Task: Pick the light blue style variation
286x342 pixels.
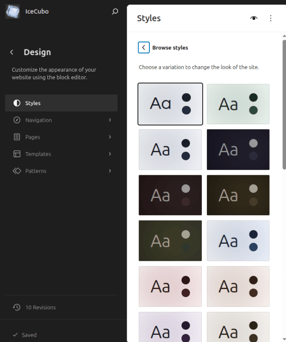Action: pos(238,241)
